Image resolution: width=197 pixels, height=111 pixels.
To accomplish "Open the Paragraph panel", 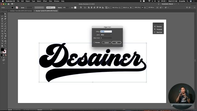I will [158, 30].
